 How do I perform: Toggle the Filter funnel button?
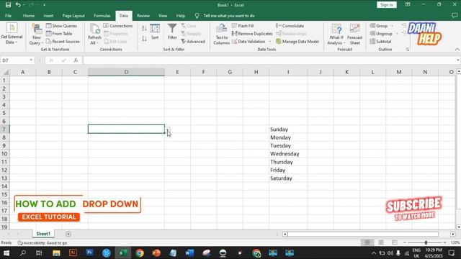(x=172, y=32)
